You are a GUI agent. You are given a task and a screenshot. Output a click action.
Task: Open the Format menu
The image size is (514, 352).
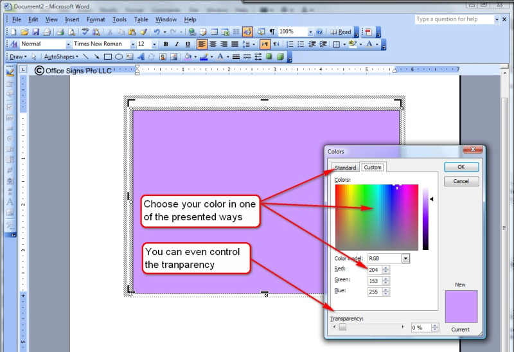coord(96,19)
